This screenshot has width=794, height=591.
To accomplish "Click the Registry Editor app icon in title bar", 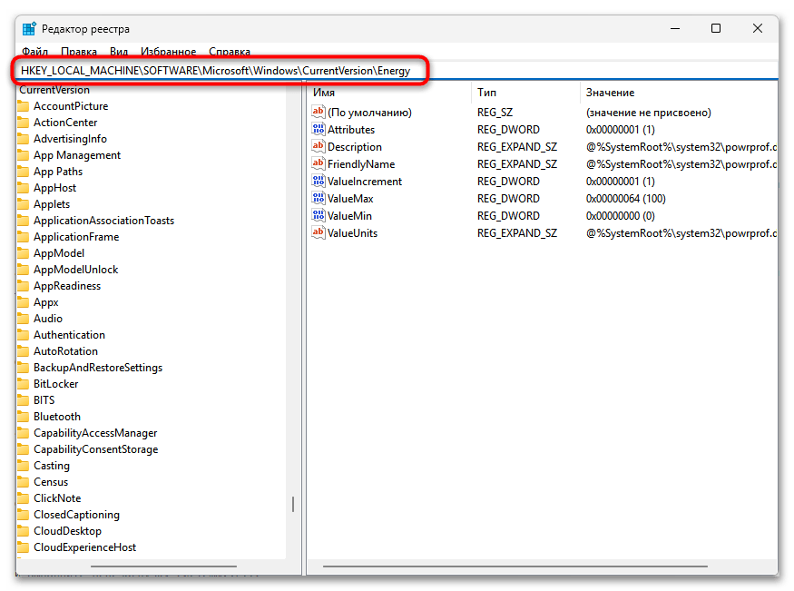I will [29, 29].
